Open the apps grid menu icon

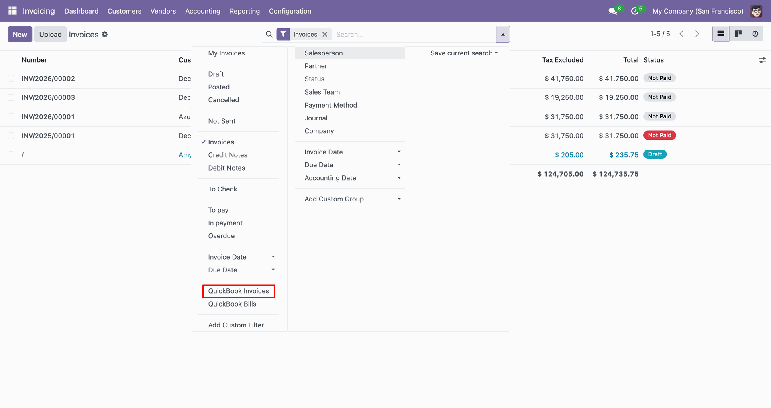tap(12, 11)
